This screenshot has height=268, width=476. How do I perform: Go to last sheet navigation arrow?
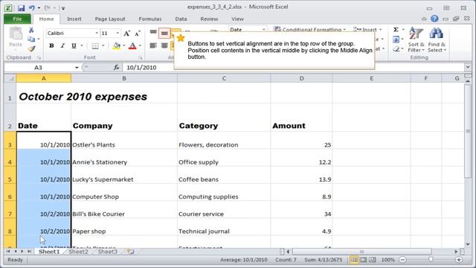point(29,252)
